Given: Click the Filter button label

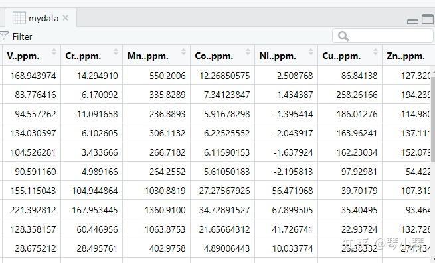Looking at the screenshot, I should click(22, 36).
